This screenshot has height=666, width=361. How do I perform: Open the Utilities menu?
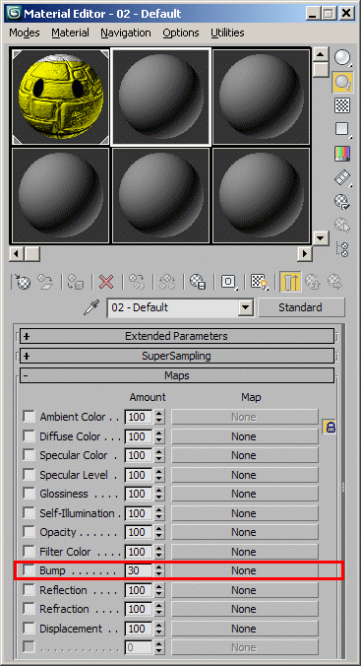227,33
